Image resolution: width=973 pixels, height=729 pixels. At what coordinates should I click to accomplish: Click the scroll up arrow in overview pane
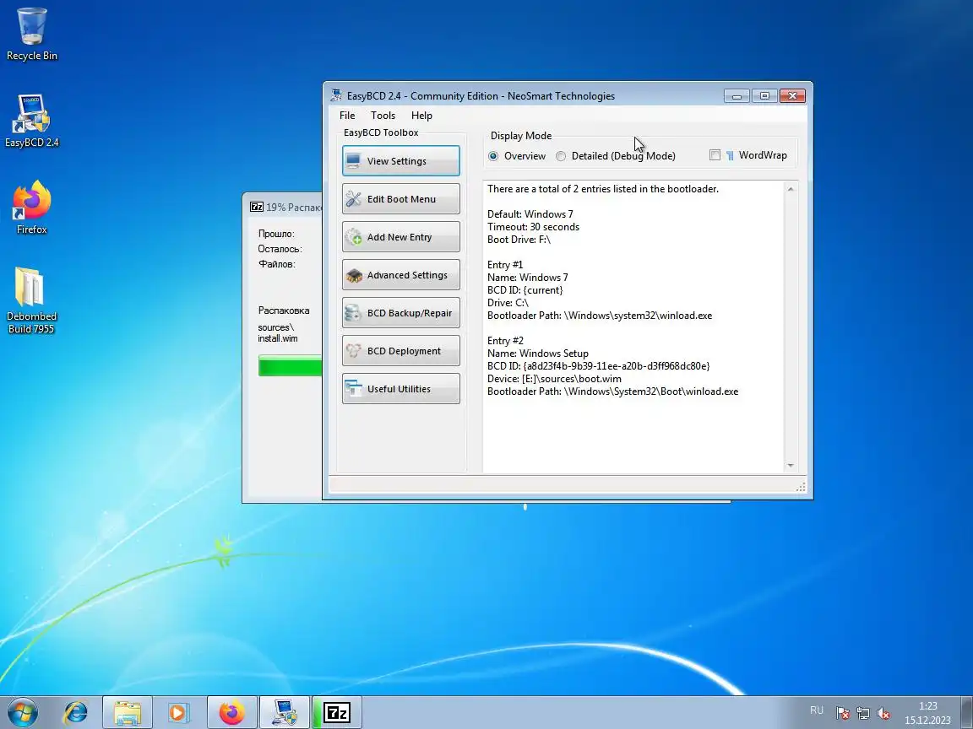click(791, 189)
